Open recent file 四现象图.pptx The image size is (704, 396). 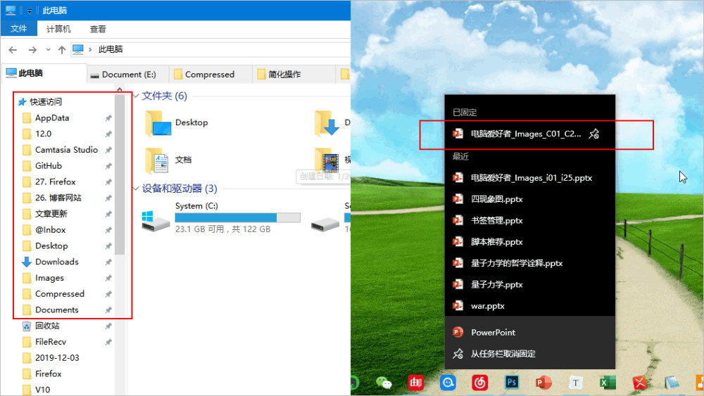tap(530, 199)
